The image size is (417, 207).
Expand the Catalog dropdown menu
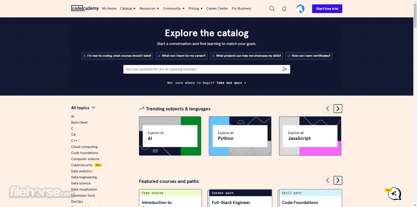[128, 8]
